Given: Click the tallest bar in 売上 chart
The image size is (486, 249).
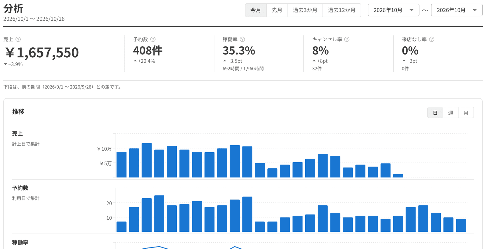Looking at the screenshot, I should (147, 160).
